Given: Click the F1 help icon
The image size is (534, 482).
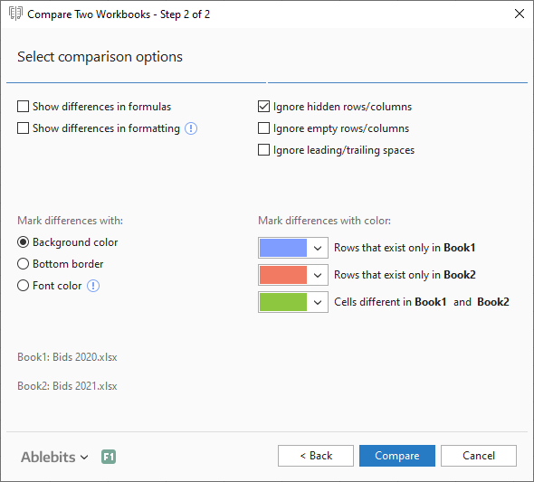Looking at the screenshot, I should point(109,457).
